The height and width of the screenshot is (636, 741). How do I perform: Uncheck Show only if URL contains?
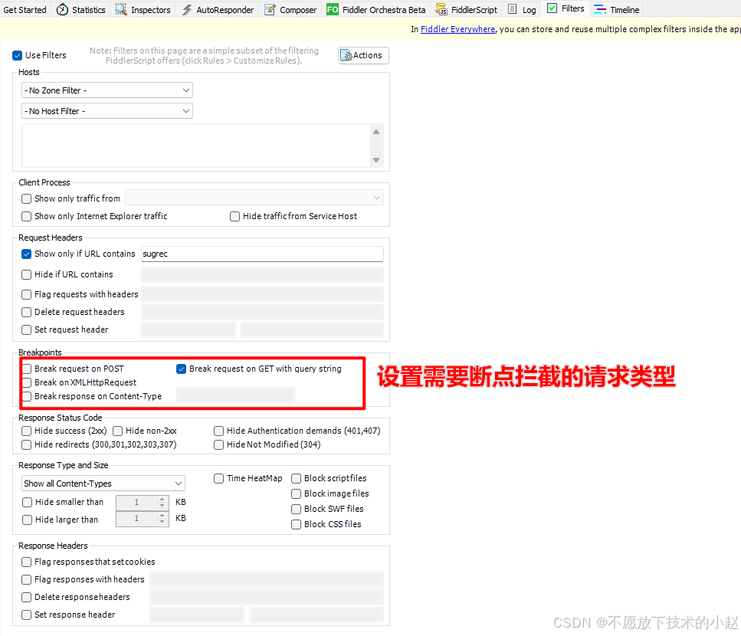click(x=27, y=254)
